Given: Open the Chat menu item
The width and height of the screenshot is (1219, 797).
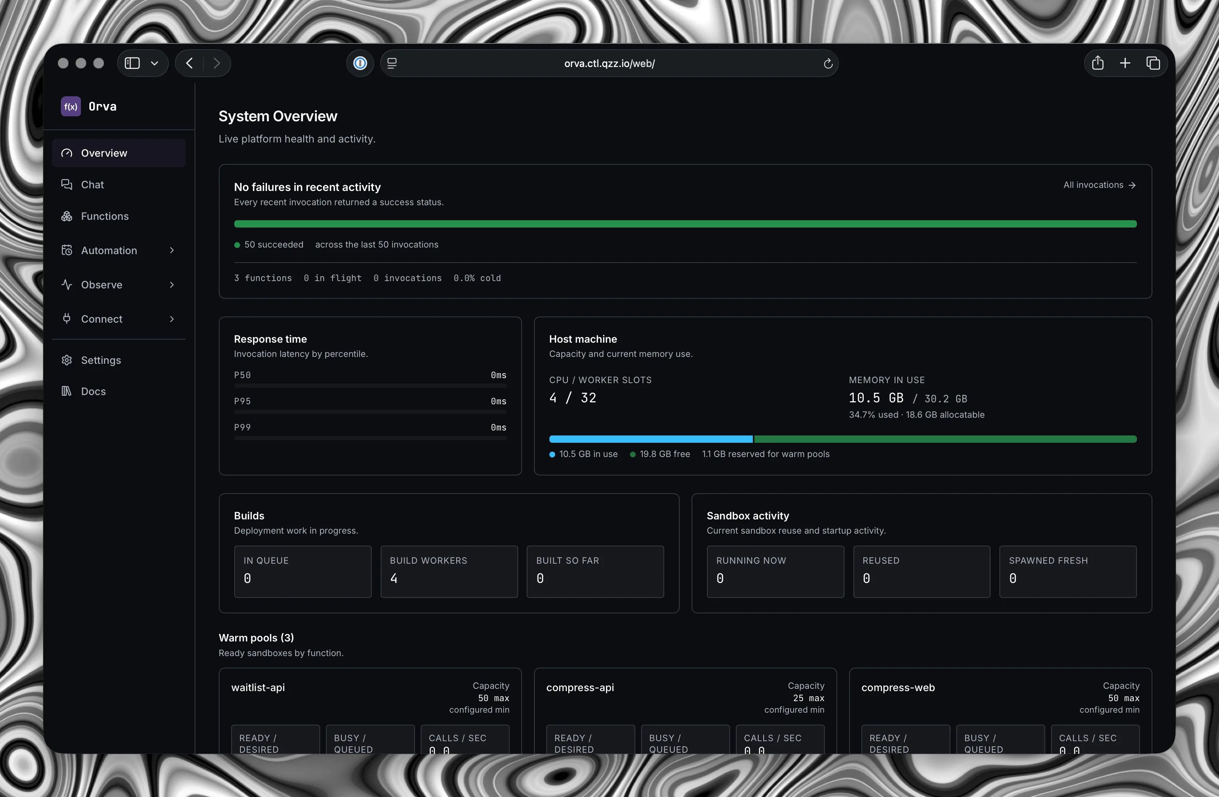Looking at the screenshot, I should pos(119,184).
